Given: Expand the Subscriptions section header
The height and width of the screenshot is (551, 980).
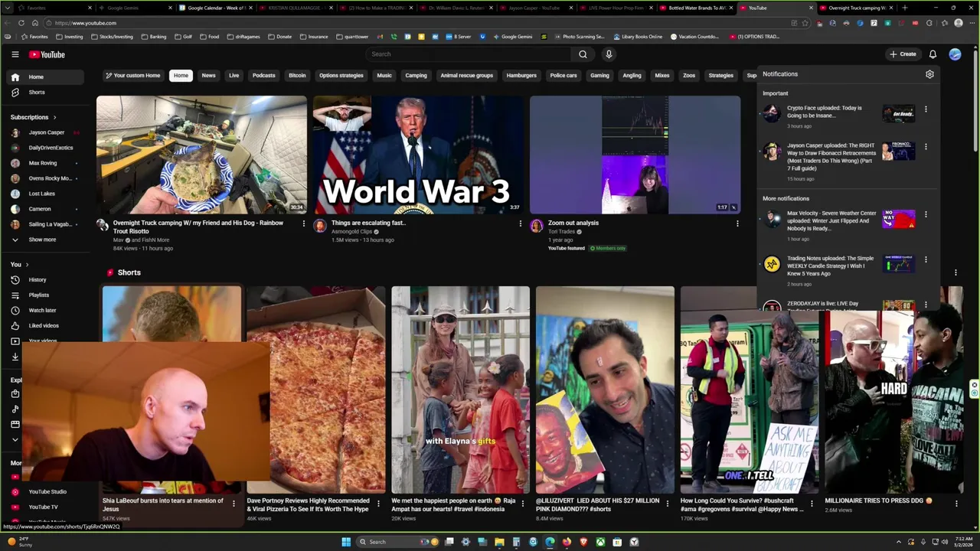Looking at the screenshot, I should click(34, 117).
